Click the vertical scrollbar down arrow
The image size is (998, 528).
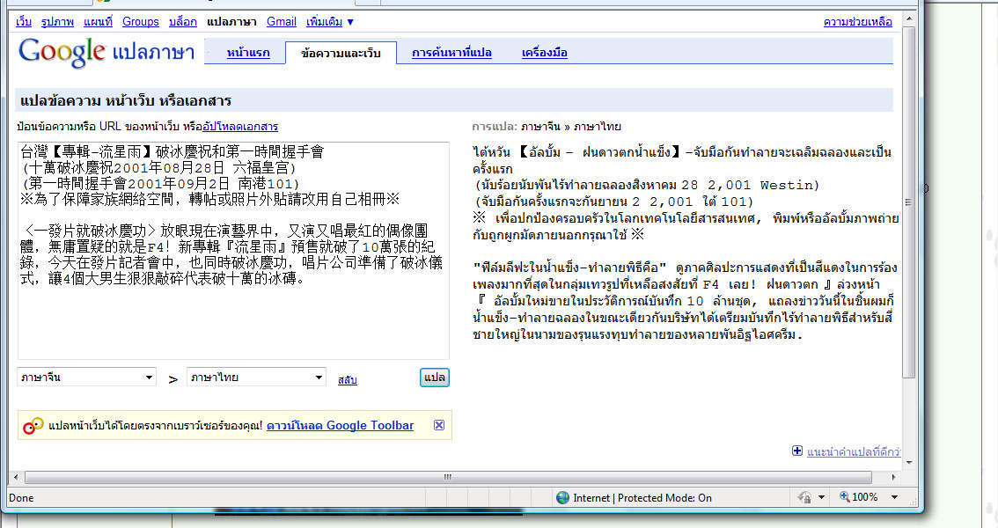click(x=909, y=463)
